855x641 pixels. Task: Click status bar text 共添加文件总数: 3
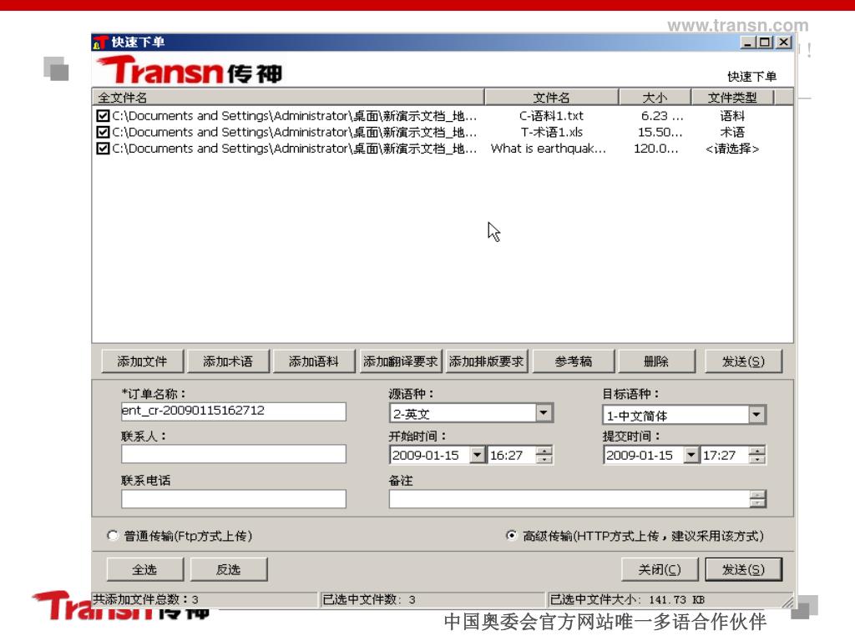(145, 599)
